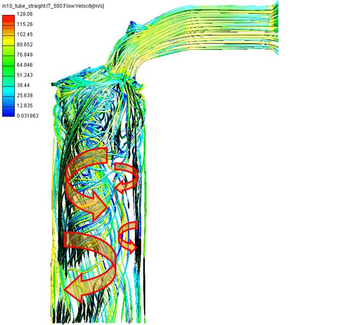The image size is (348, 325).
Task: Click the dark blue bottom legend segment
Action: [x=9, y=112]
